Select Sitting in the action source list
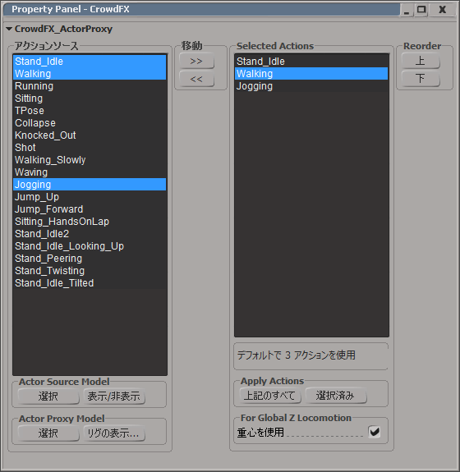Image resolution: width=460 pixels, height=472 pixels. coord(90,99)
